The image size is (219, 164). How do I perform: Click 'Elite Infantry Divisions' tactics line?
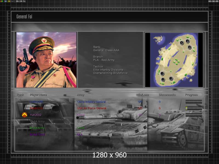pyautogui.click(x=108, y=70)
